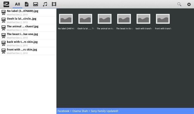194x114 pixels.
Task: Click Modified date under front with file
Action: click(x=17, y=53)
